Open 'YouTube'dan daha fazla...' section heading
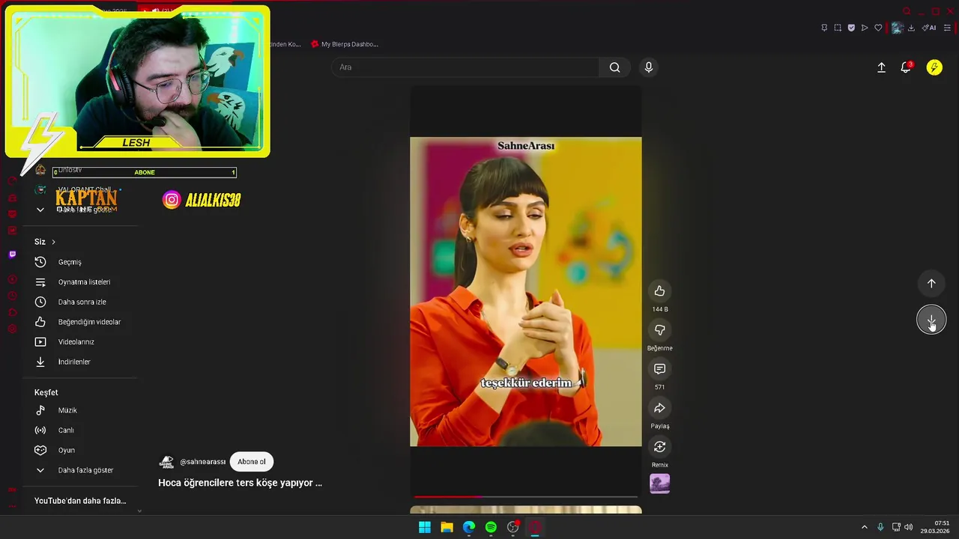Image resolution: width=959 pixels, height=539 pixels. click(x=80, y=501)
